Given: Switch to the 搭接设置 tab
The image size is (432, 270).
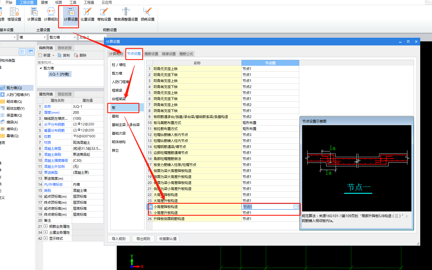Looking at the screenshot, I should [x=169, y=54].
